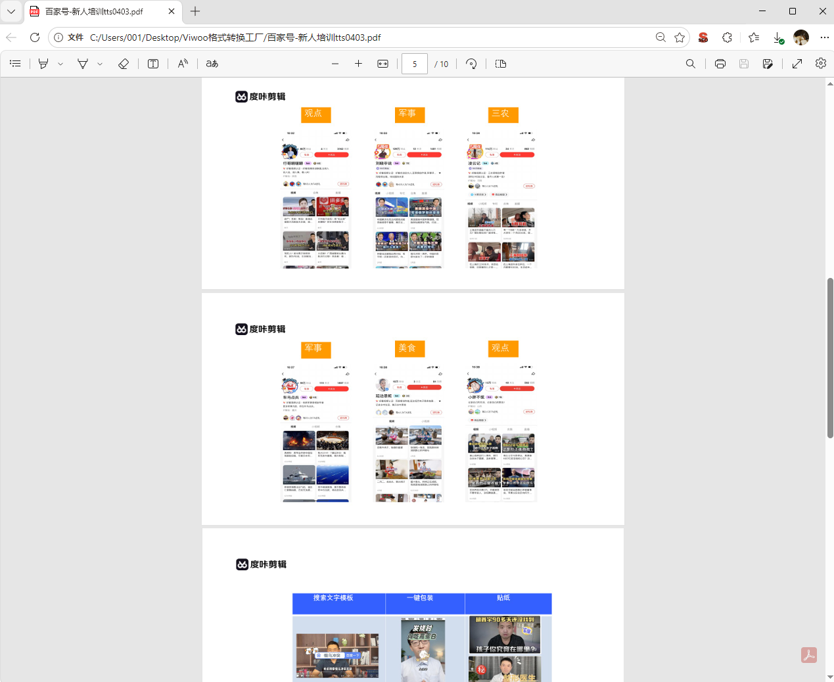Start read aloud feature
The height and width of the screenshot is (682, 834).
(183, 64)
